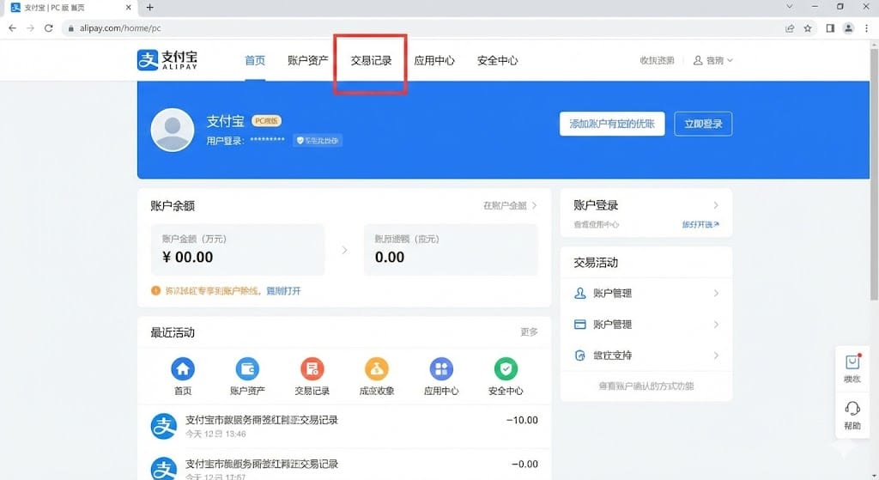This screenshot has width=879, height=480.
Task: Open the 应用中心 grid quick icon
Action: pyautogui.click(x=441, y=369)
